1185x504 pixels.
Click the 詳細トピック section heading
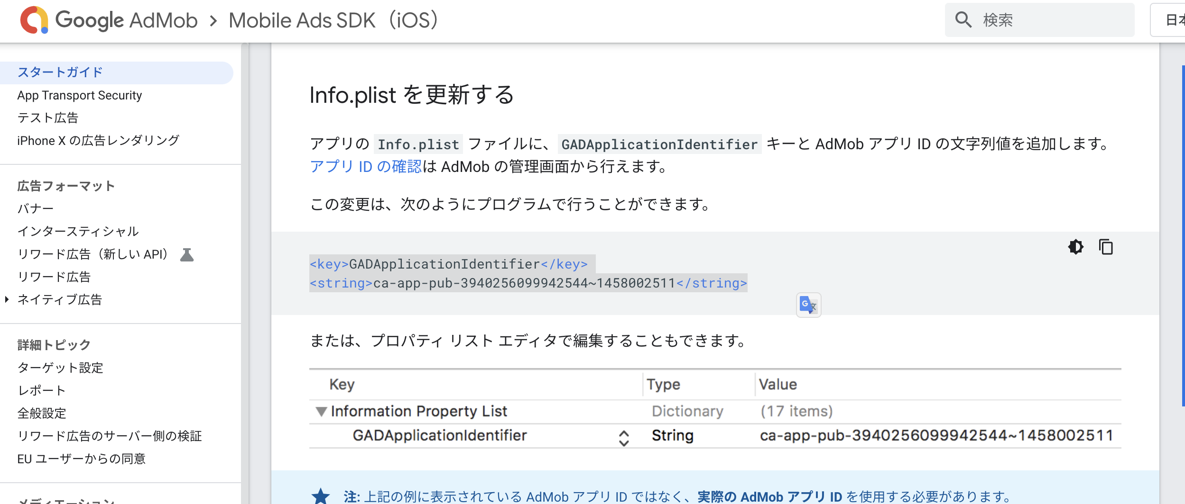[x=54, y=345]
